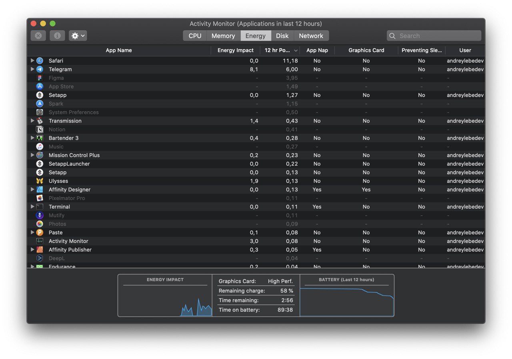
Task: Click the DeepL app icon
Action: (40, 258)
